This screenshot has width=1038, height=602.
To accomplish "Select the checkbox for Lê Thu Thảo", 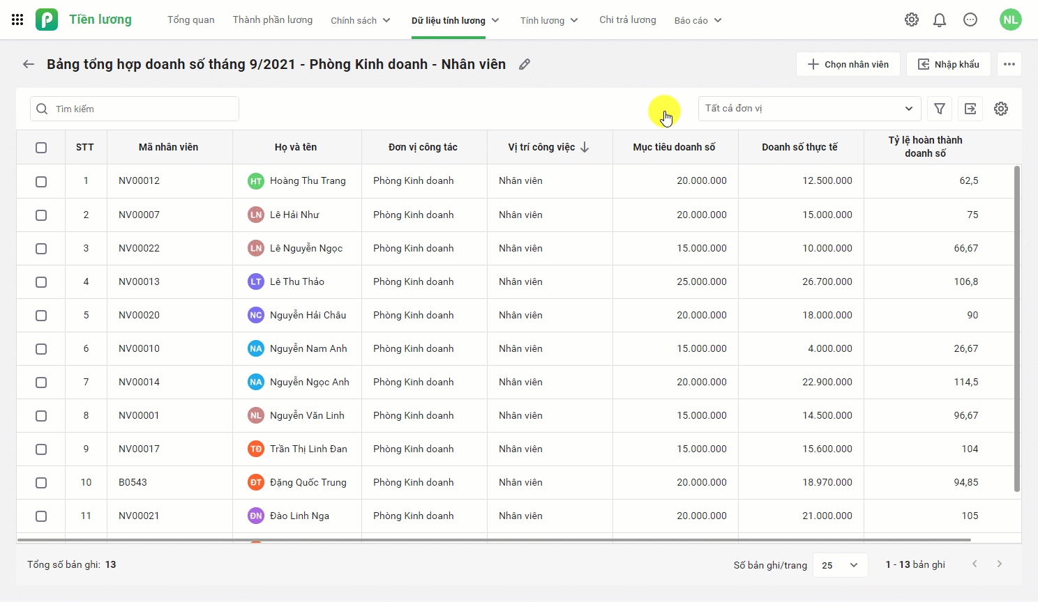I will coord(41,282).
